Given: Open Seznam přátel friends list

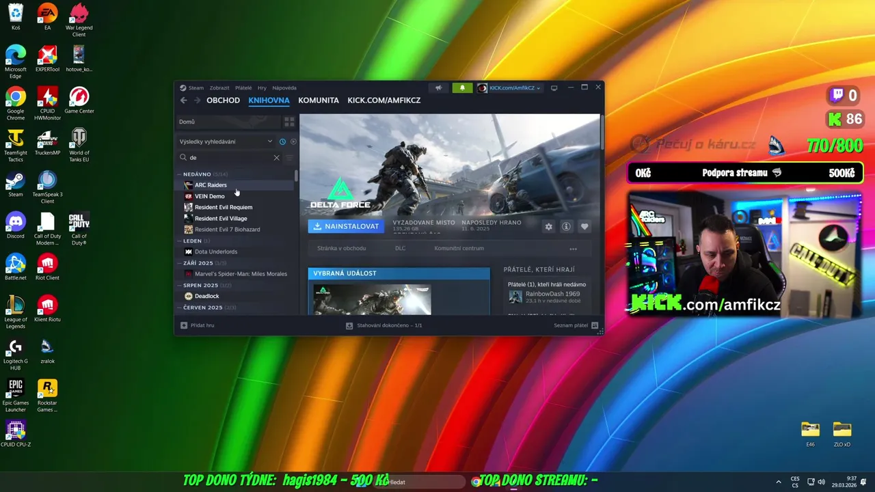Looking at the screenshot, I should (576, 325).
